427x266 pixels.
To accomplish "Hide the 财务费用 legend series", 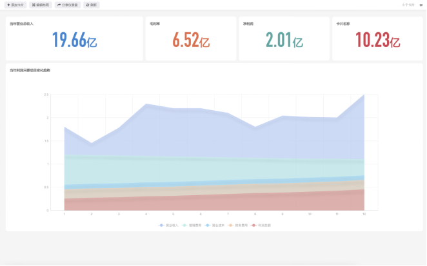I will coord(238,225).
